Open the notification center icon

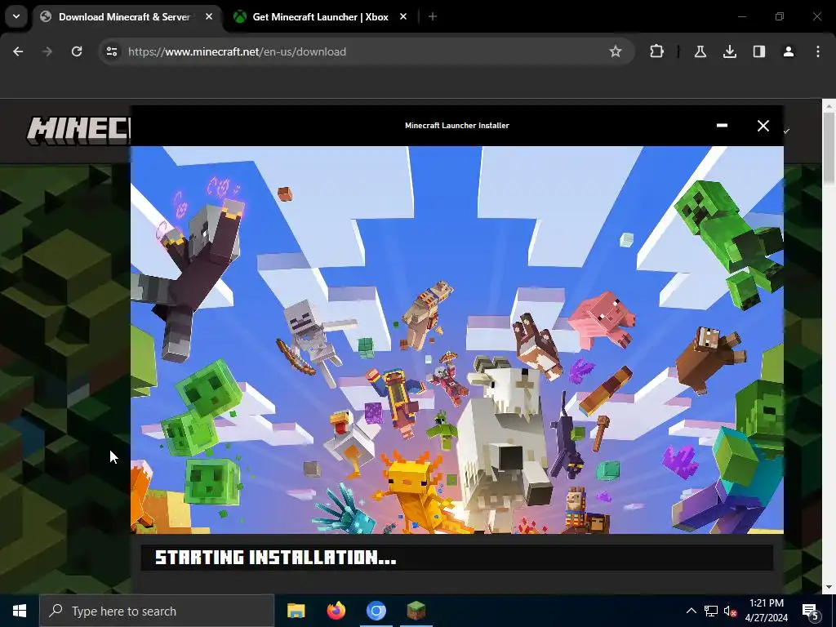[811, 611]
